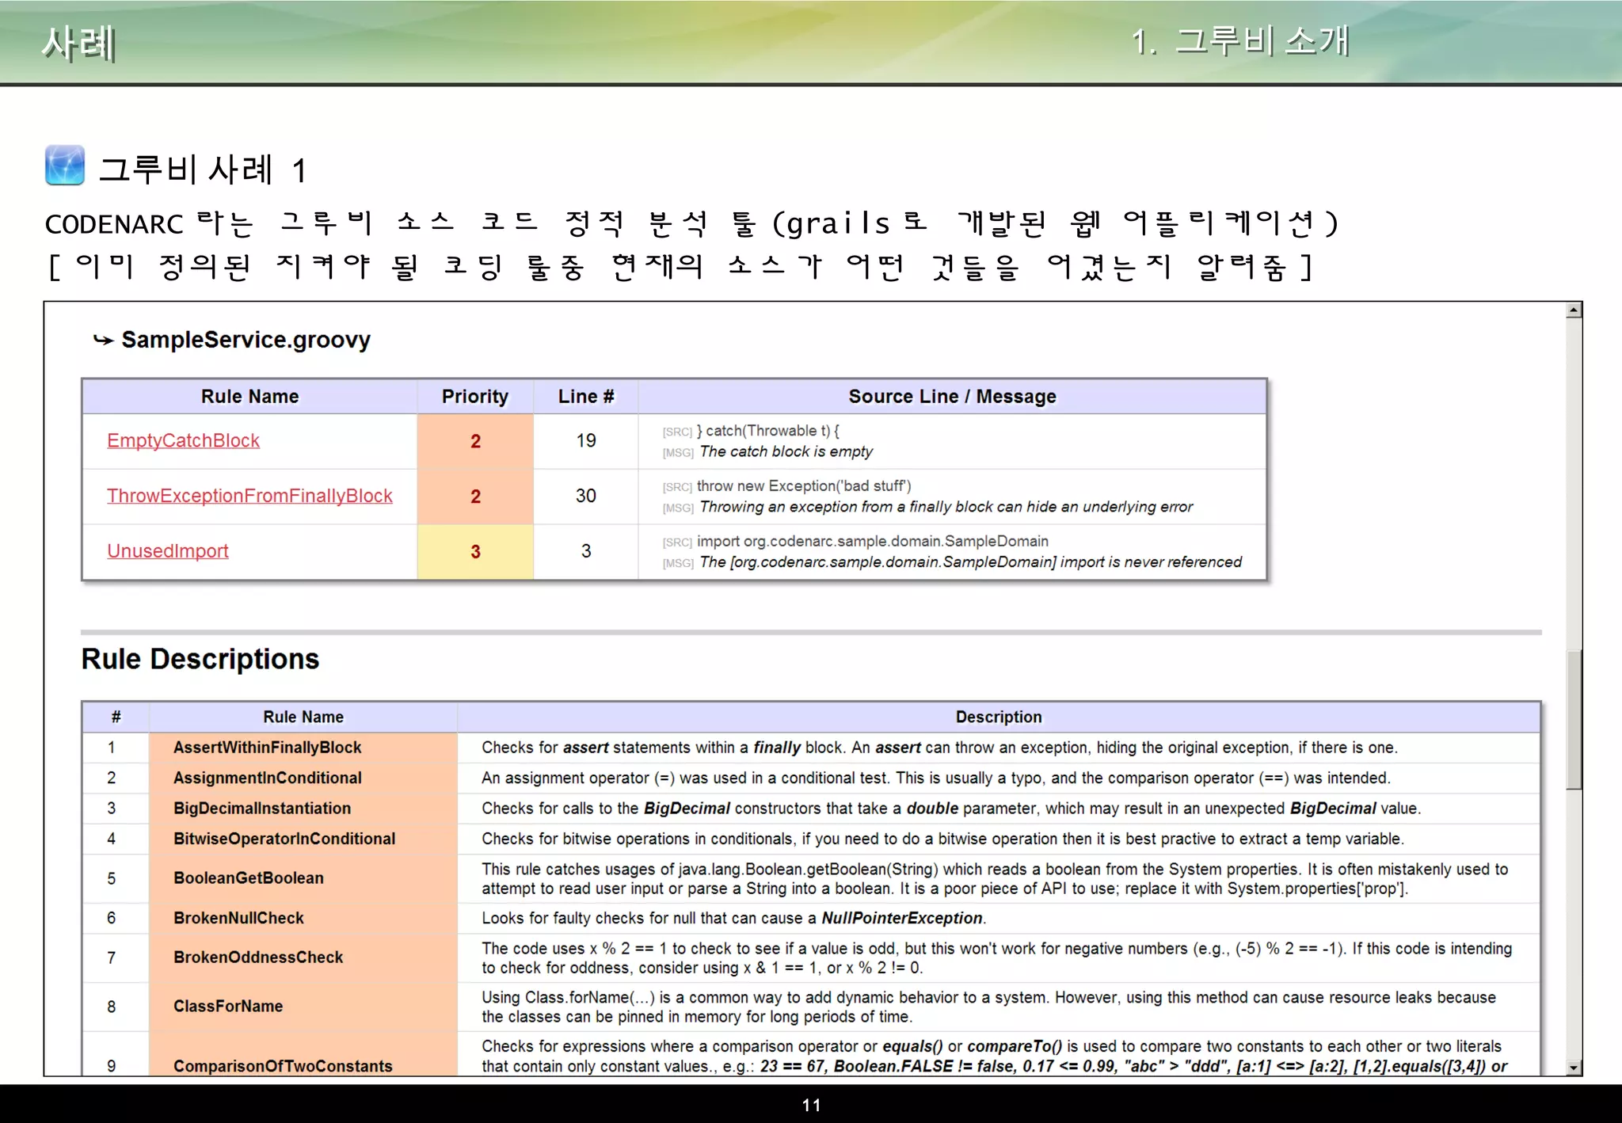Click line number 30 cell
The image size is (1622, 1123).
click(x=586, y=497)
